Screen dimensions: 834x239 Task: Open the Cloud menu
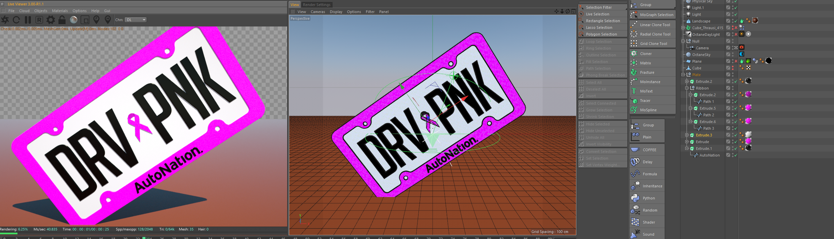pyautogui.click(x=24, y=11)
